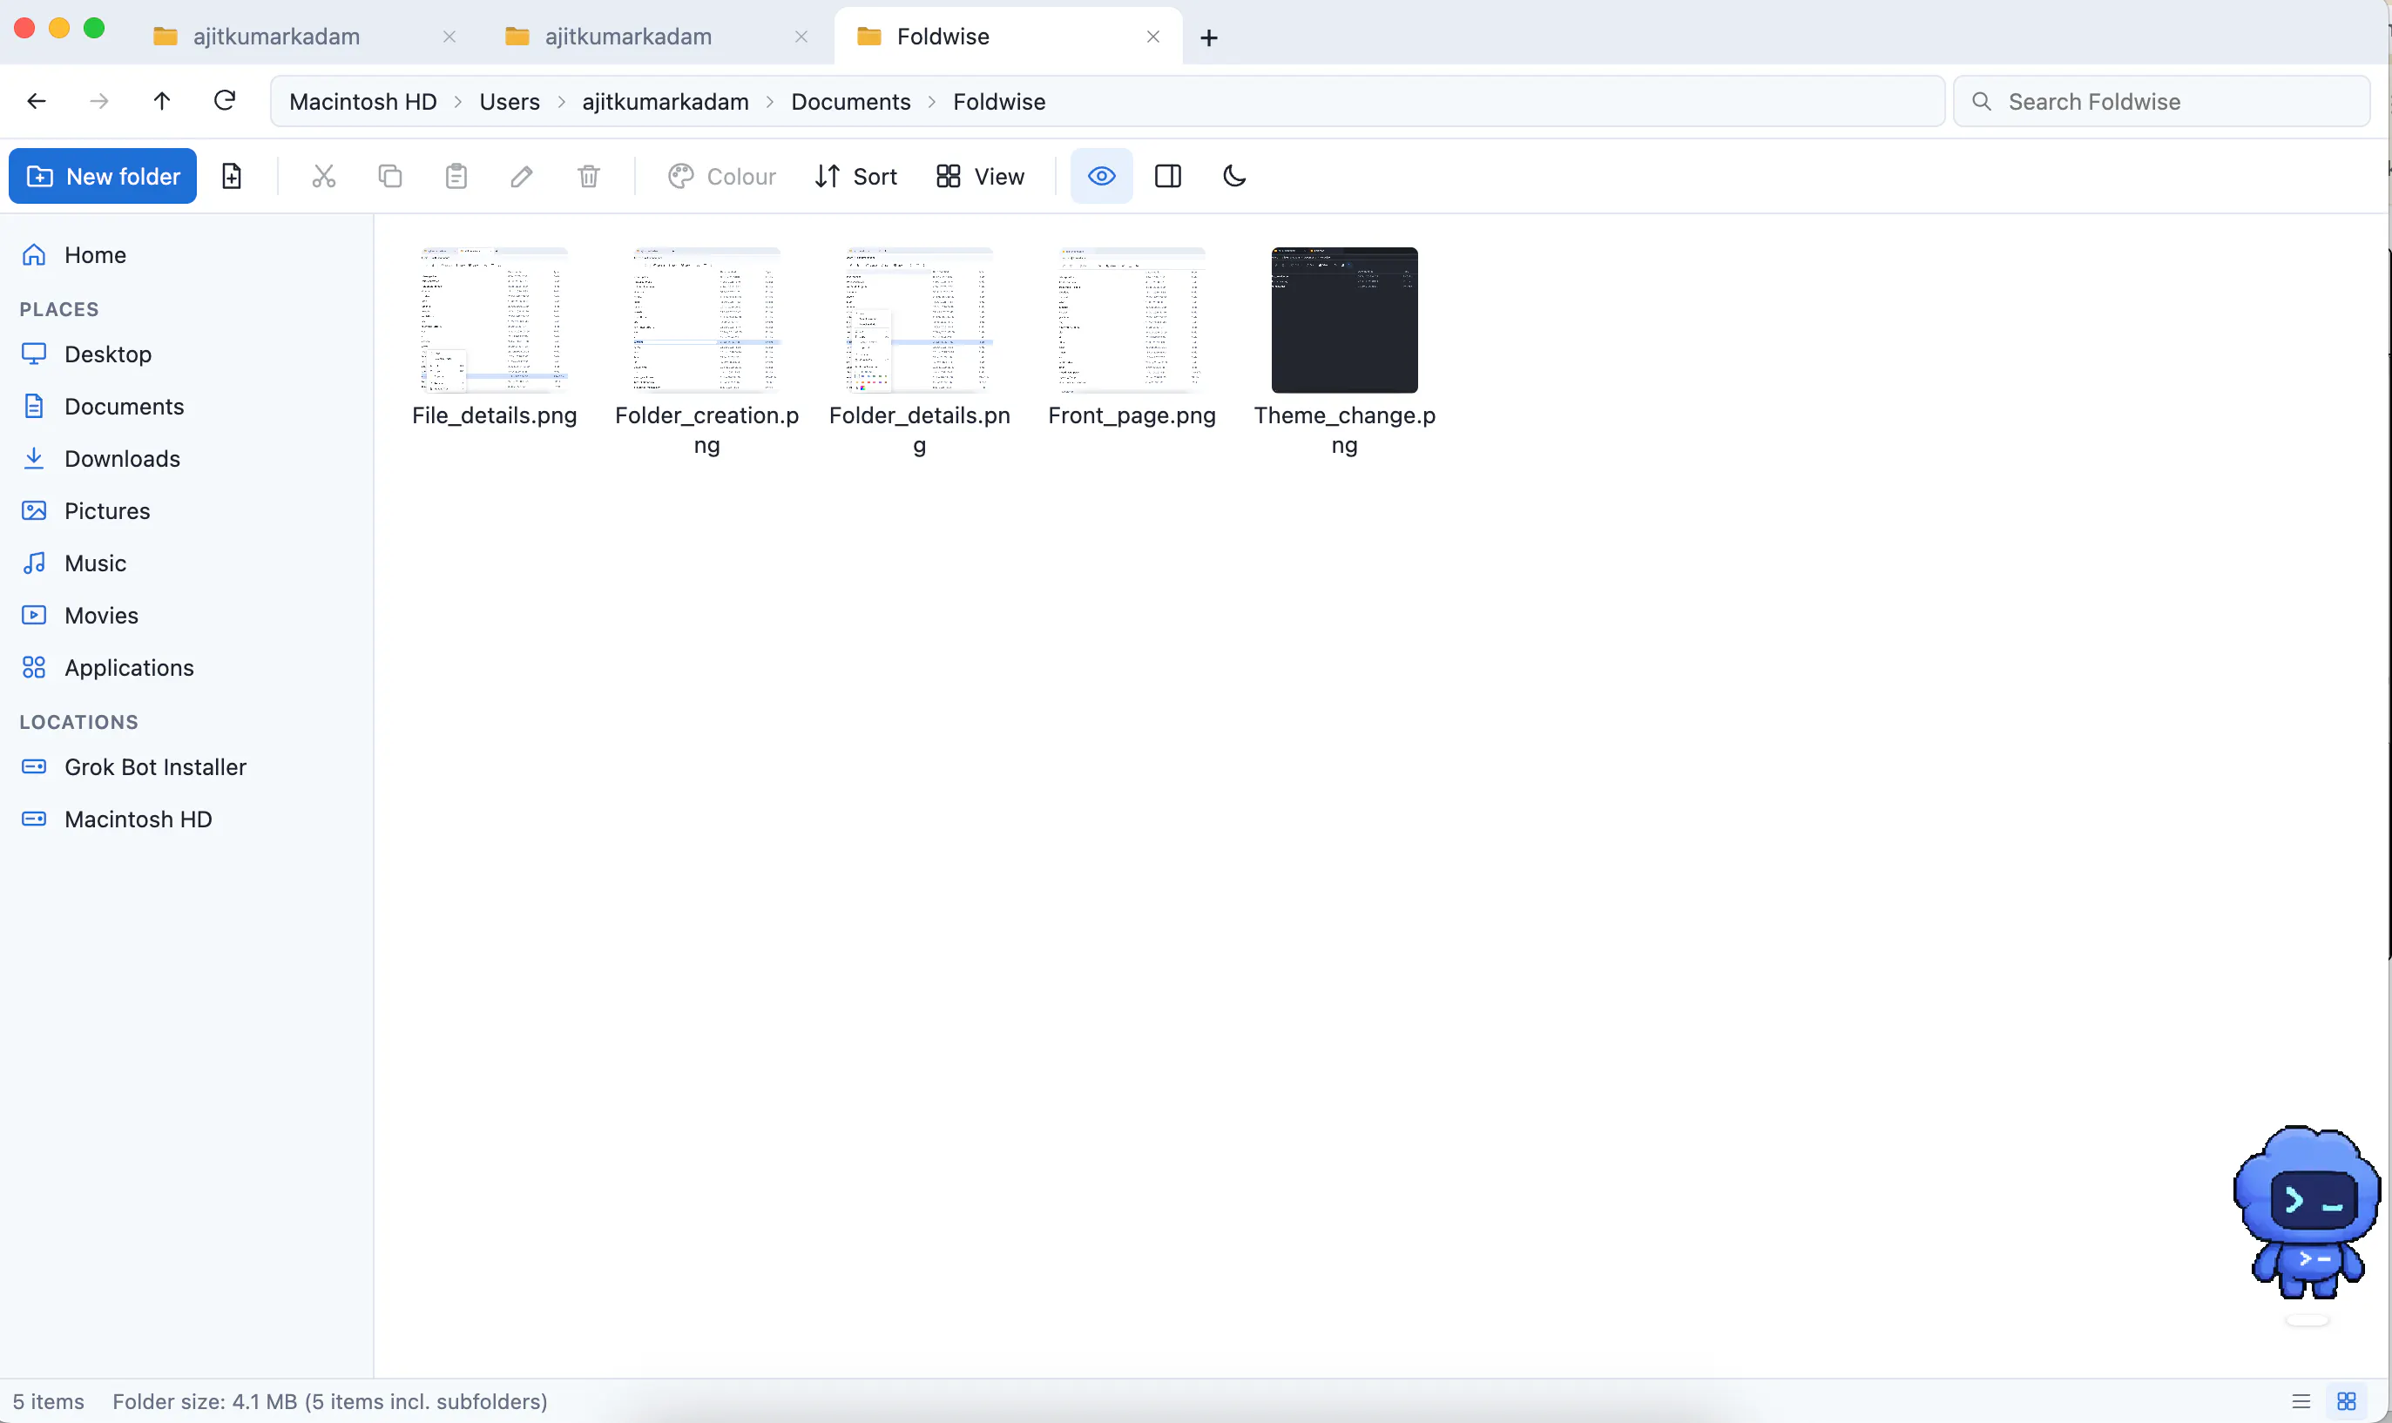Open Home in the sidebar
Viewport: 2392px width, 1423px height.
pos(187,255)
